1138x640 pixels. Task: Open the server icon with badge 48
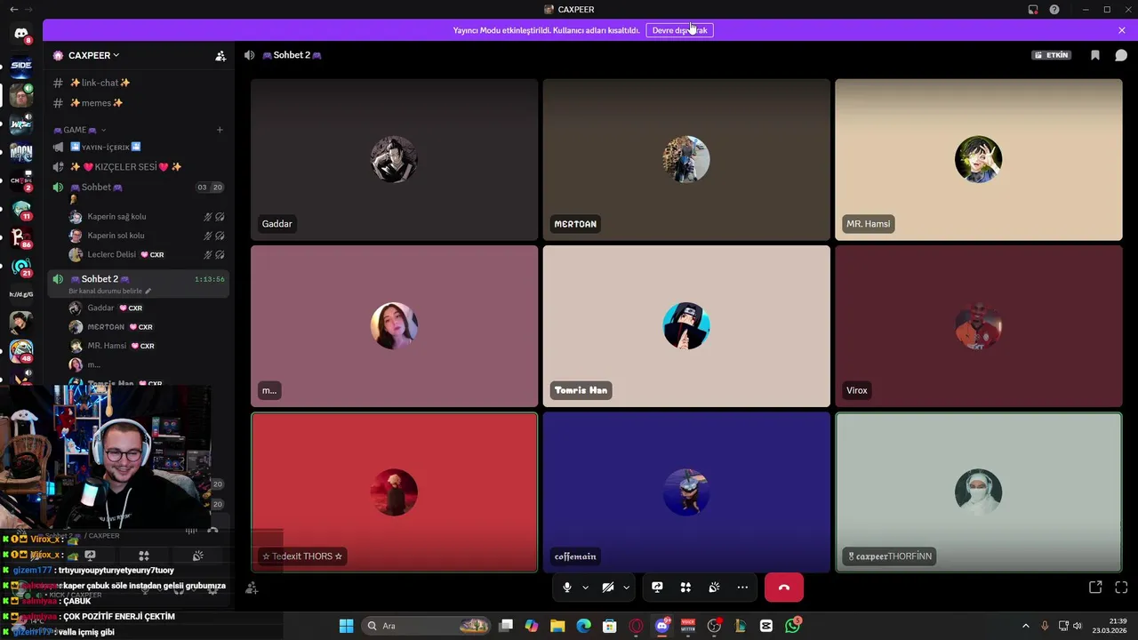pyautogui.click(x=21, y=351)
